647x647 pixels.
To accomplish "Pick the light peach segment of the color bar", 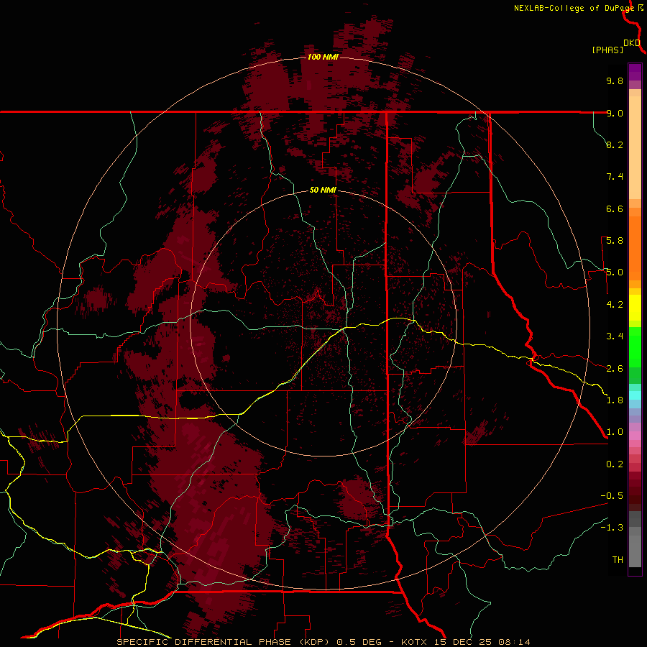I will (x=635, y=147).
